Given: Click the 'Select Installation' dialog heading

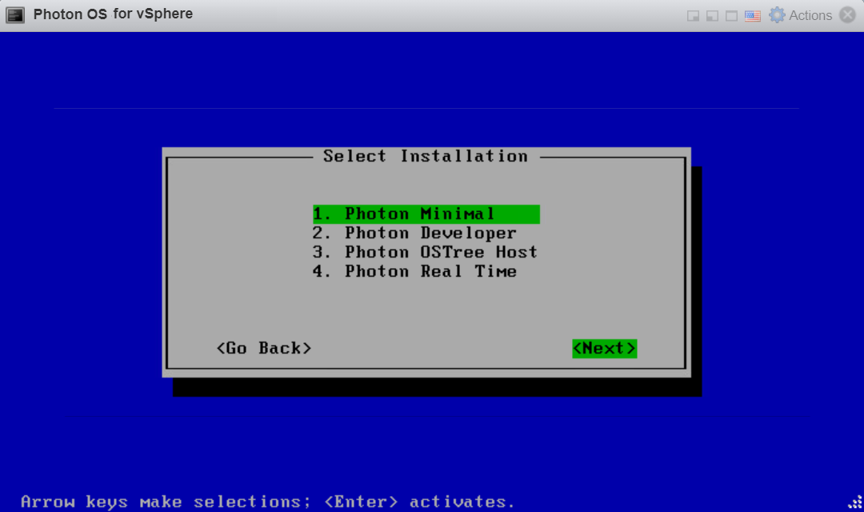Looking at the screenshot, I should coord(426,157).
